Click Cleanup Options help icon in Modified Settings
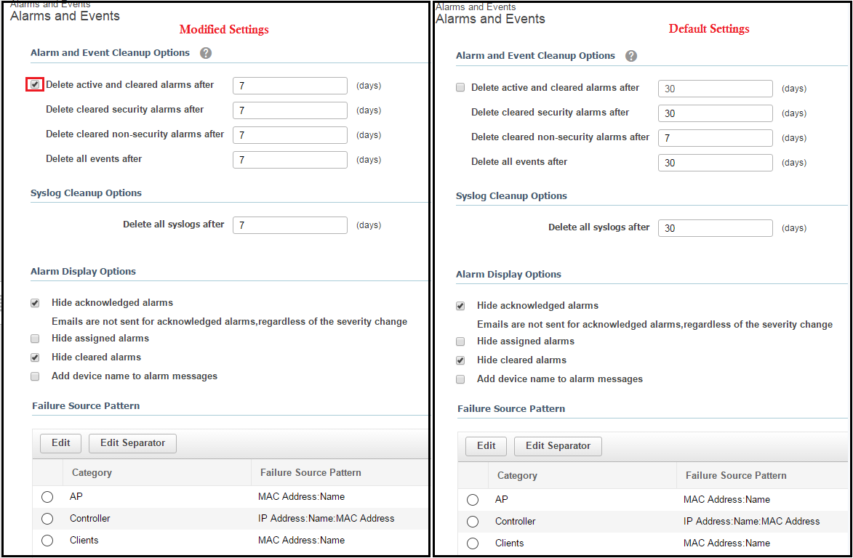 206,53
